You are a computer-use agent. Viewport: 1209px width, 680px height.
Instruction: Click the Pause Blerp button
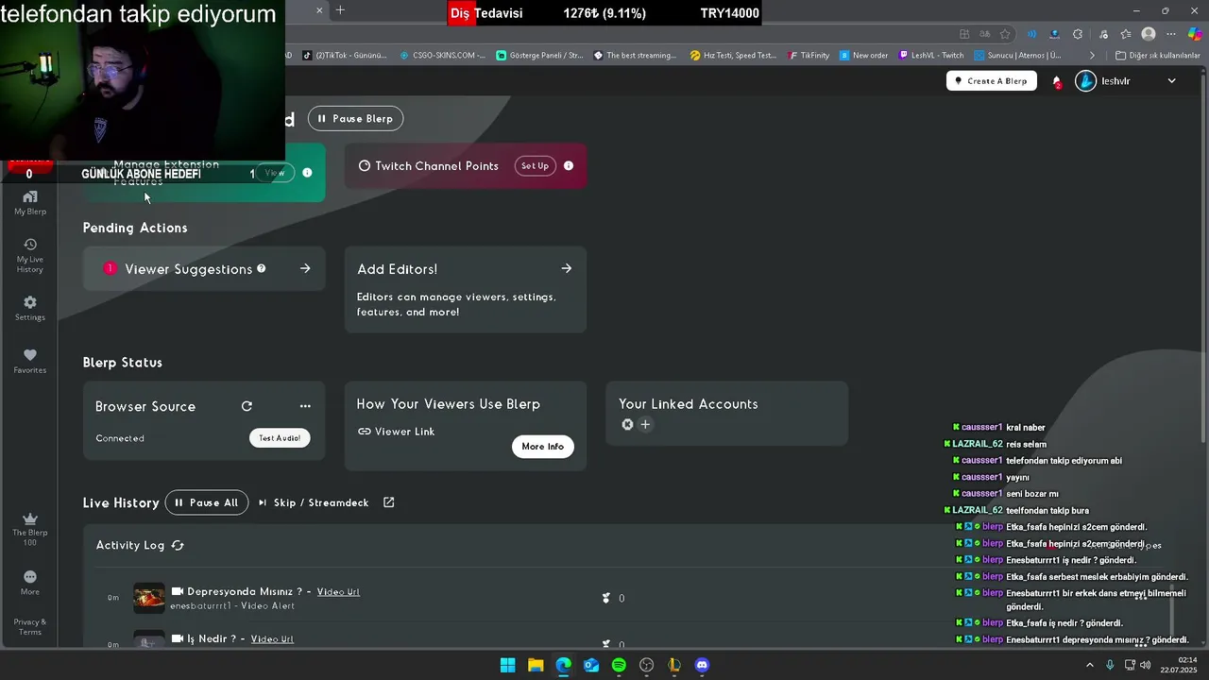(x=356, y=118)
